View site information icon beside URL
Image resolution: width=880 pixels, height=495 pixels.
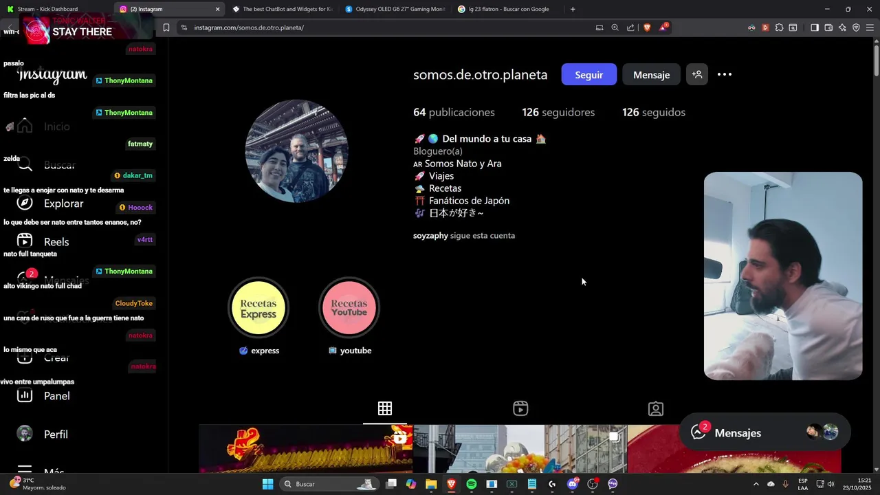184,27
